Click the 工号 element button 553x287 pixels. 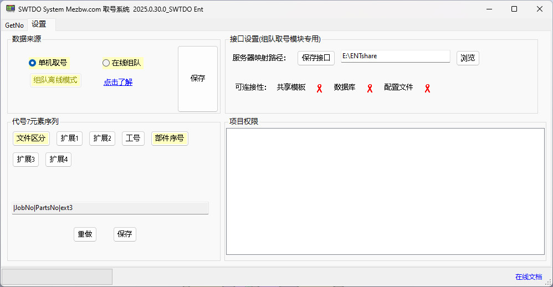[133, 138]
